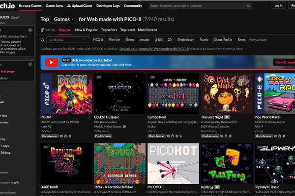
Task: Click the YouTube play logo in banner
Action: coord(51,62)
